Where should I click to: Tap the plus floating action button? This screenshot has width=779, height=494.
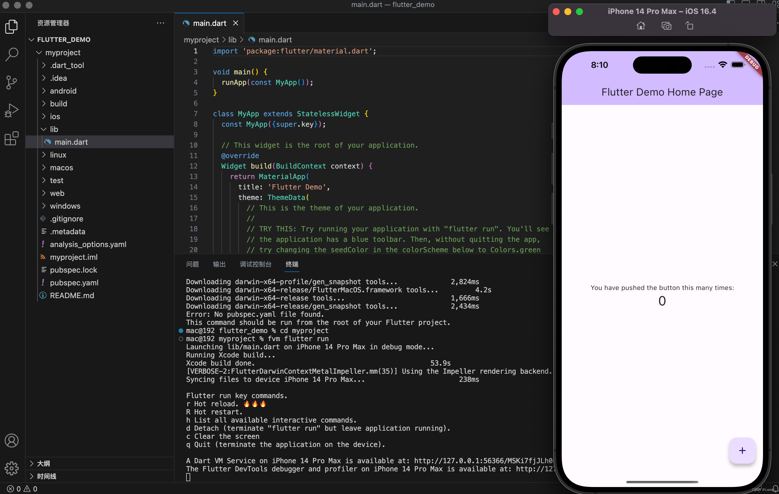click(x=742, y=450)
